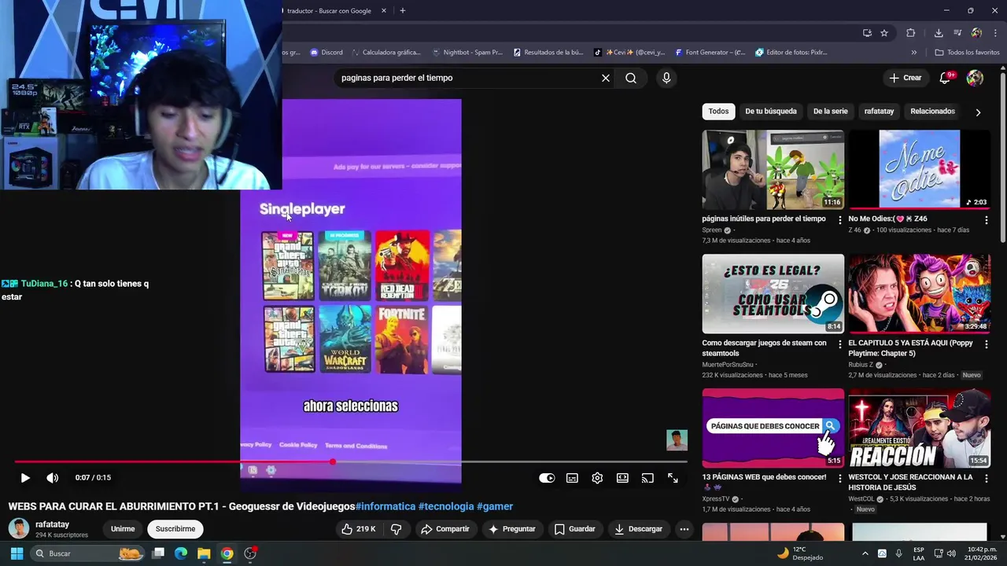The image size is (1007, 566).
Task: Toggle the autoplay switch
Action: pos(547,477)
